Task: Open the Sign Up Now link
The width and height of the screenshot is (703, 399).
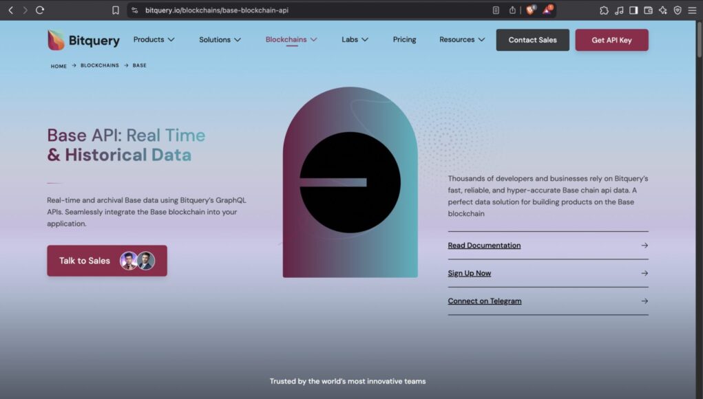Action: (x=470, y=273)
